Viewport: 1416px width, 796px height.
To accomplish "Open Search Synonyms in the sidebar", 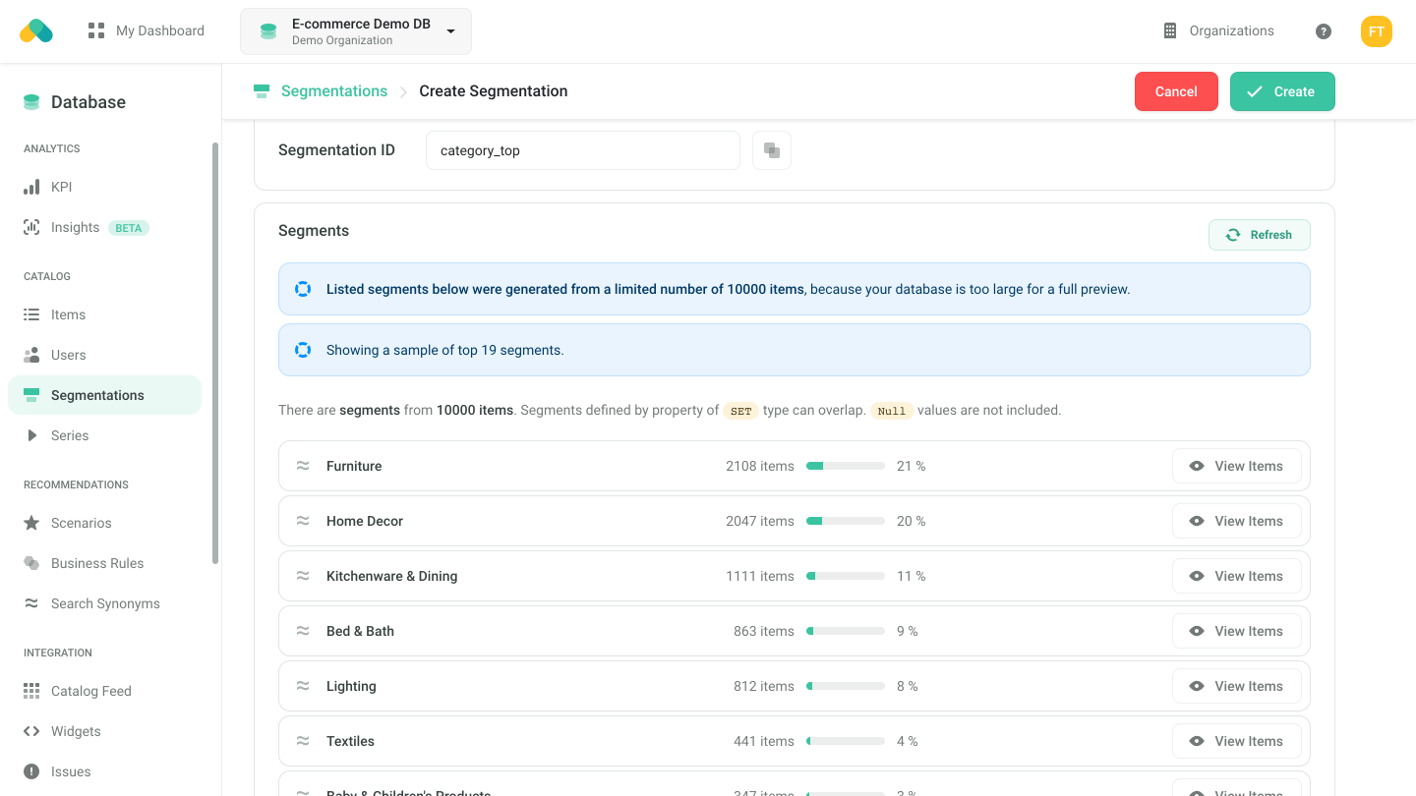I will click(105, 603).
